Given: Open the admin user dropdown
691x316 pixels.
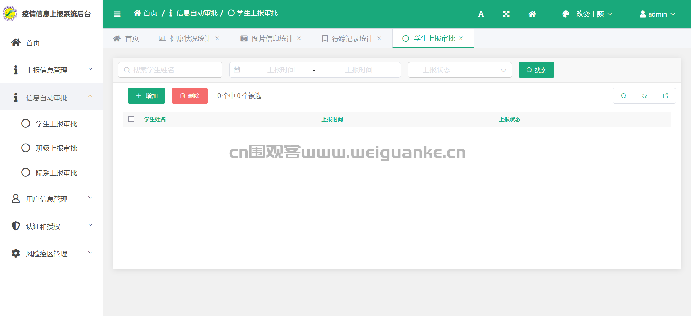Looking at the screenshot, I should (657, 14).
